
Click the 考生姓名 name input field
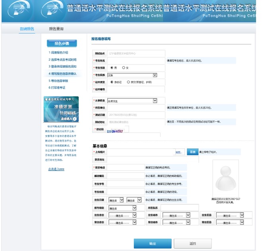[136, 60]
